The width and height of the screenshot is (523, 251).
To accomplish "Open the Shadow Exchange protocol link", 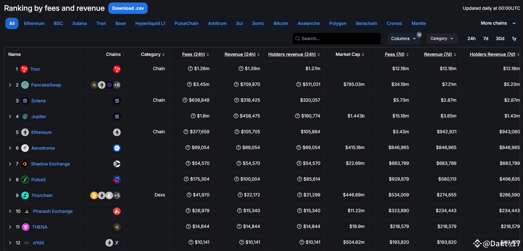I will [50, 164].
